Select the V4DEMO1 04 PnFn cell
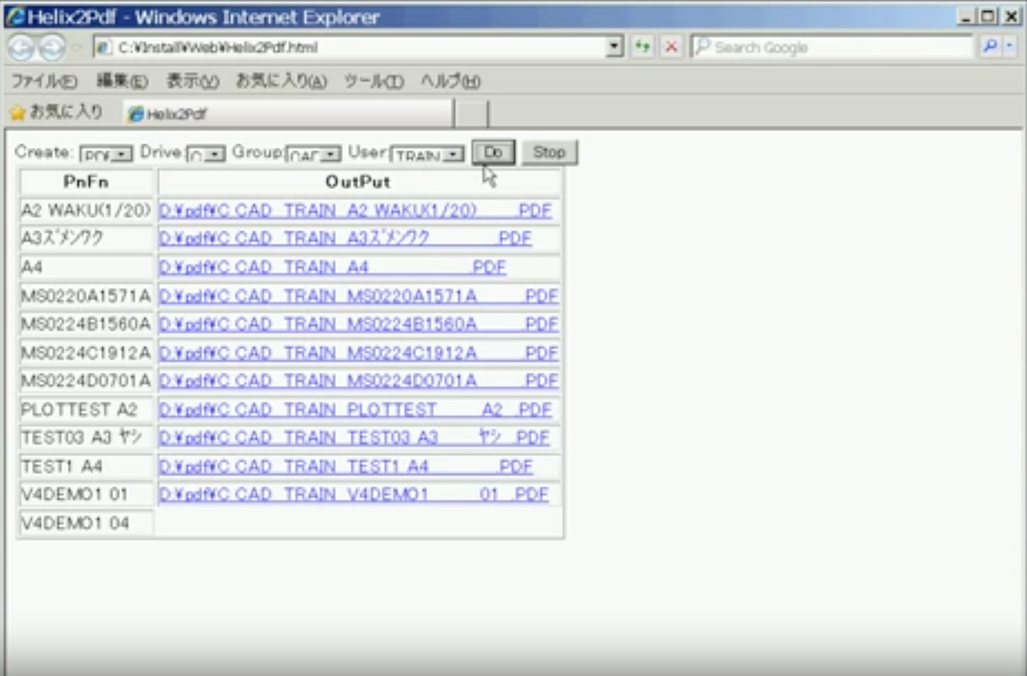The image size is (1027, 676). tap(86, 523)
